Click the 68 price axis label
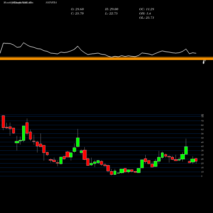Viewport: 213px width, 213px height. tap(202, 125)
